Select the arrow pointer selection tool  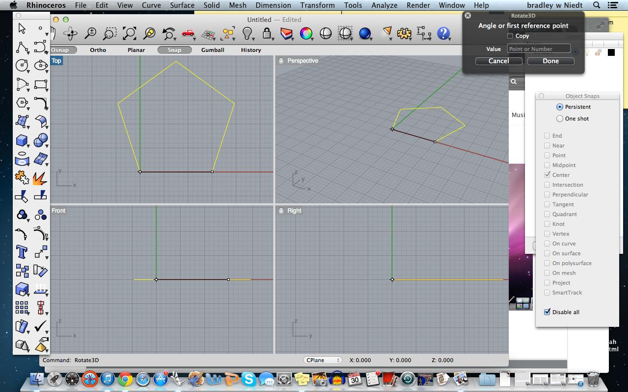pyautogui.click(x=22, y=28)
